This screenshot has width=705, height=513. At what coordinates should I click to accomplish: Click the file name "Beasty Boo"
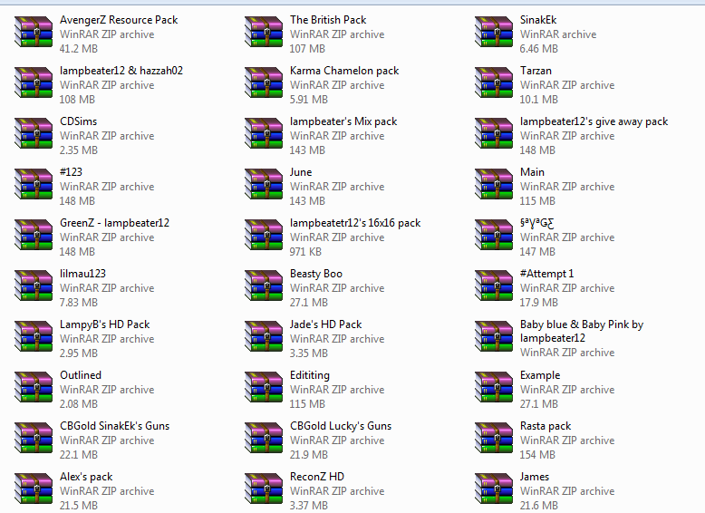(316, 275)
